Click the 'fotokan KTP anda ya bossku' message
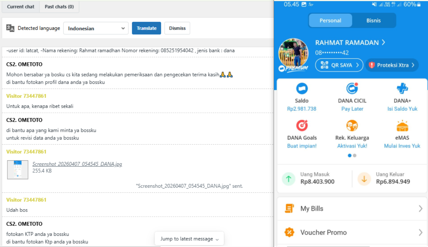Viewport: 428px width, 247px height. tap(37, 234)
